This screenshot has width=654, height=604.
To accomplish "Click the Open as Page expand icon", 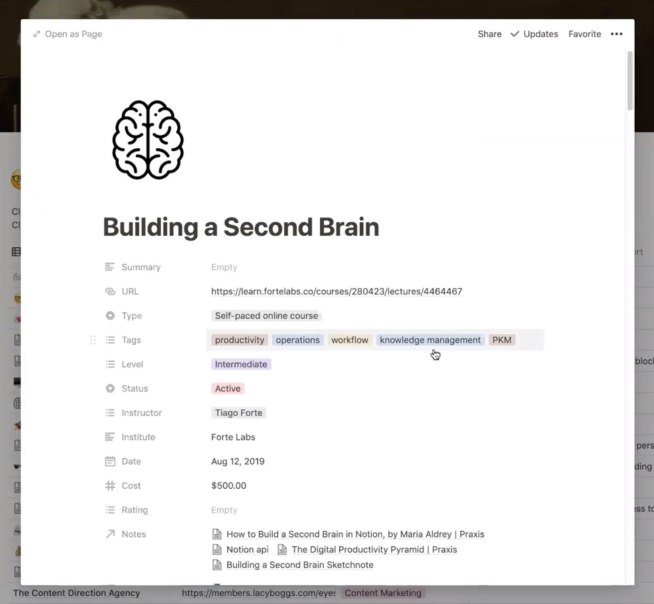I will (36, 34).
